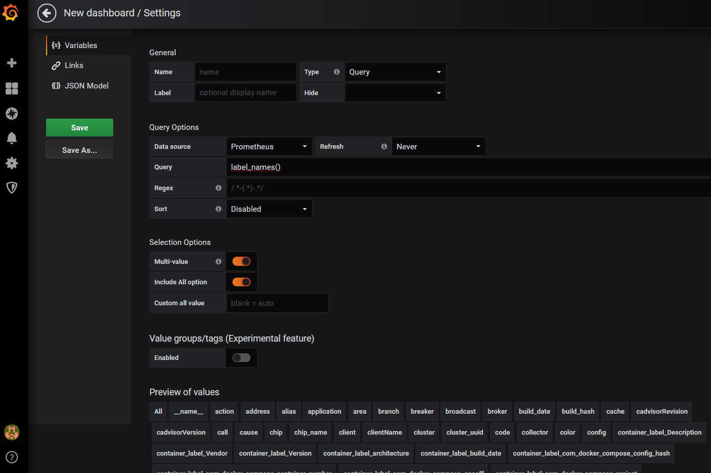
Task: Enable Value groups/tags toggle
Action: 241,358
